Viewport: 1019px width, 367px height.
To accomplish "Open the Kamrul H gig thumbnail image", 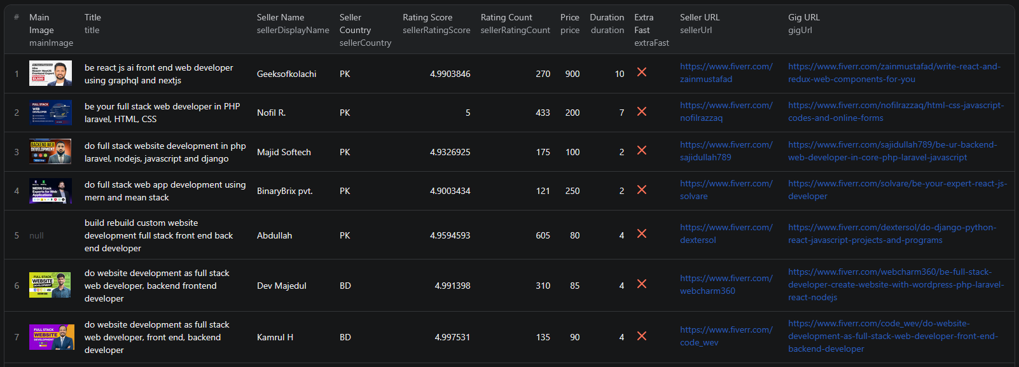I will coord(50,337).
